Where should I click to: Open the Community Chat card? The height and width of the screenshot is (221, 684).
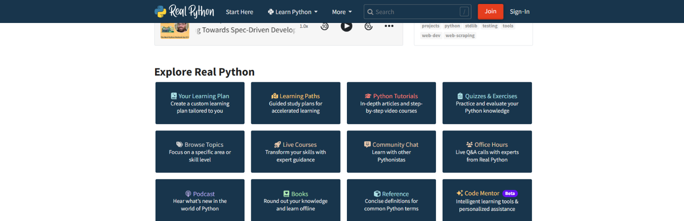(x=391, y=152)
